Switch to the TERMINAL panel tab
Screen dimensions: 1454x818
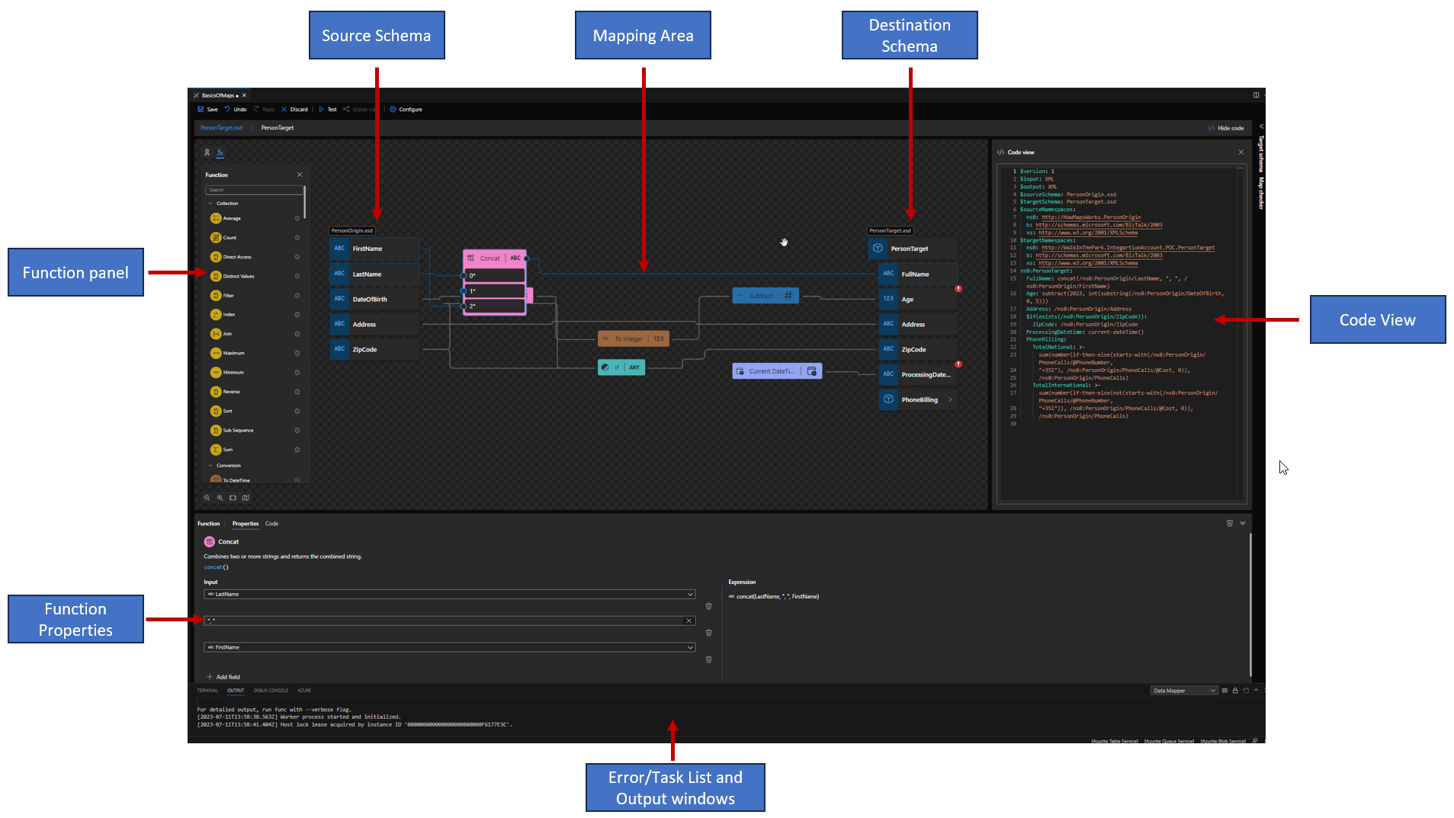click(x=207, y=691)
